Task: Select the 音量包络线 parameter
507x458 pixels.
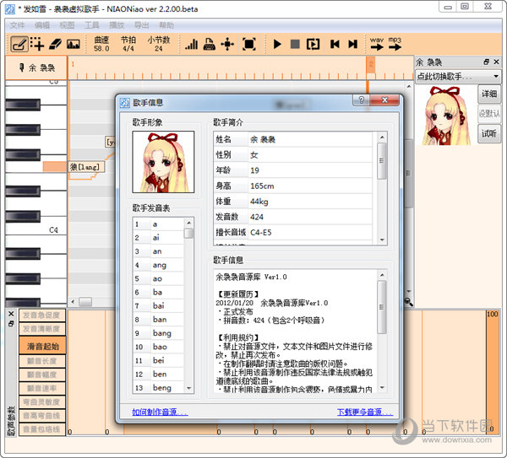Action: [x=42, y=429]
